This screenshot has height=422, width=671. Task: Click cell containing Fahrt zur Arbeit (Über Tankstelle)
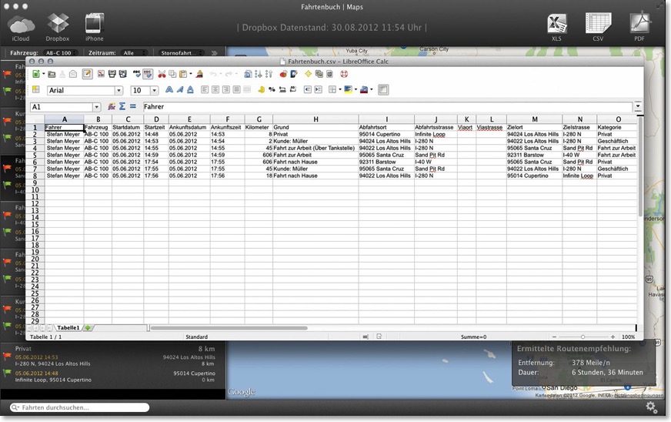[315, 148]
